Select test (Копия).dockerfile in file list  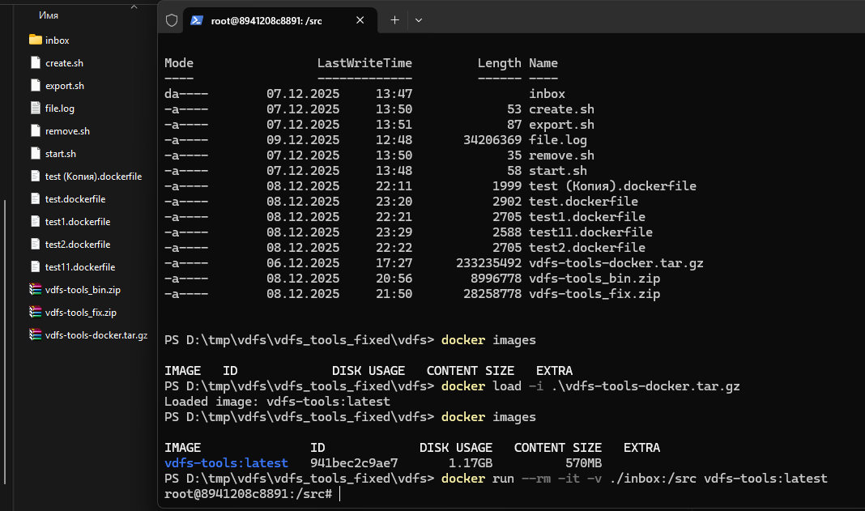pos(93,176)
